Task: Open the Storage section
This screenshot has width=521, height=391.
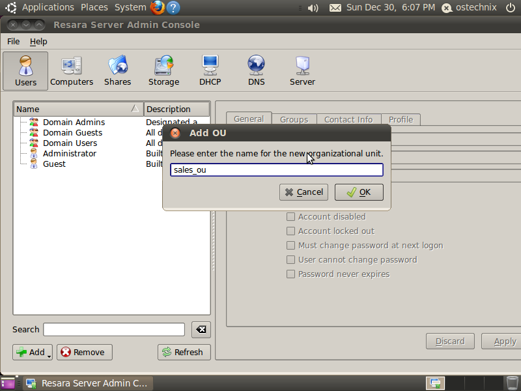Action: pos(164,71)
